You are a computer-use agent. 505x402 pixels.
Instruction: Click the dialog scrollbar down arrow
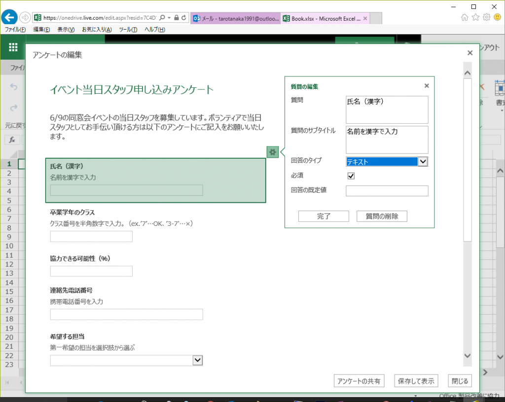pyautogui.click(x=468, y=356)
